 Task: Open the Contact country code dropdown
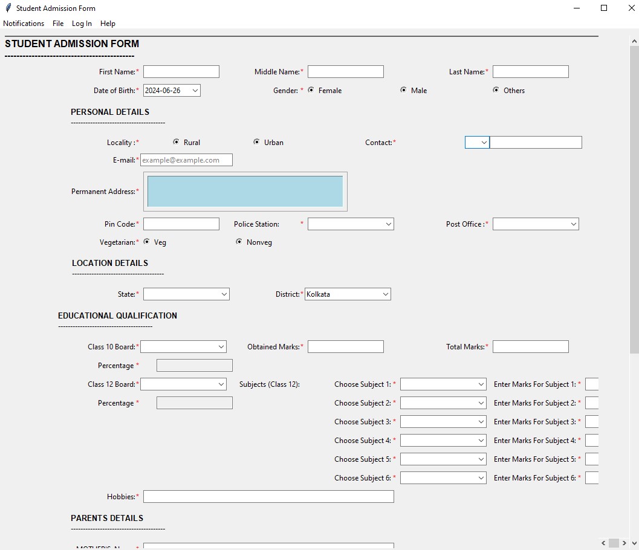(484, 143)
